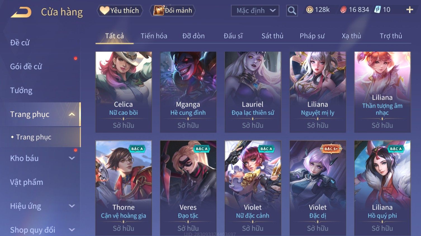
Task: Click the red gem currency icon
Action: click(x=343, y=10)
